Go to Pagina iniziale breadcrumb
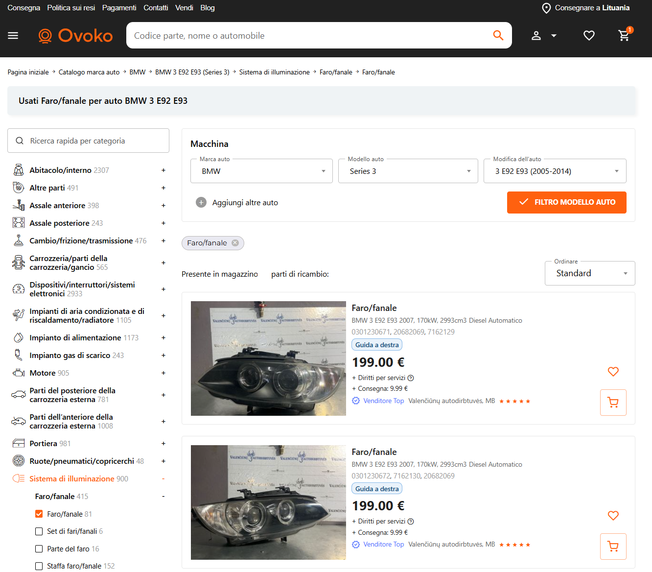 28,72
